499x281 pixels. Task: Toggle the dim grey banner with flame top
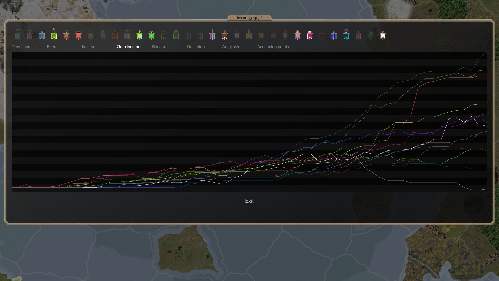click(285, 34)
